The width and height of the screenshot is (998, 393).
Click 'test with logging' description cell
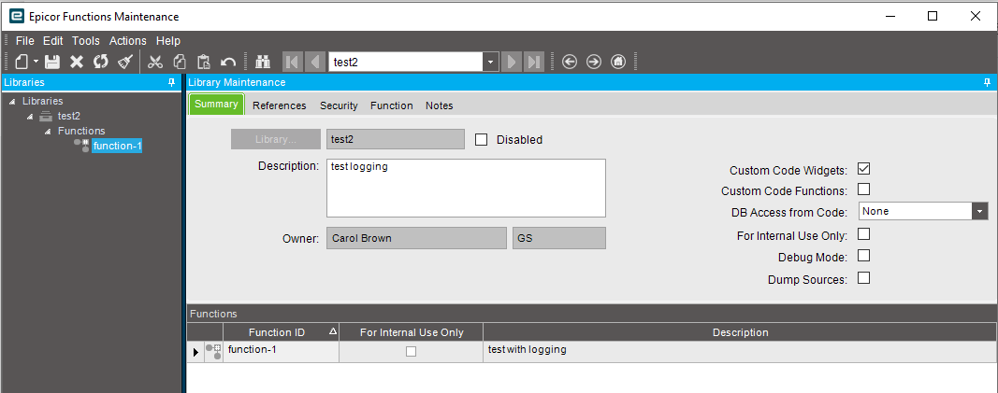coord(740,352)
